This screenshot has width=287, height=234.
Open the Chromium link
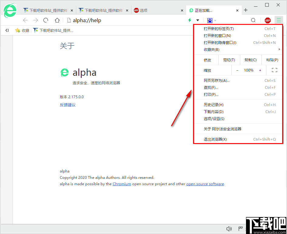point(121,184)
